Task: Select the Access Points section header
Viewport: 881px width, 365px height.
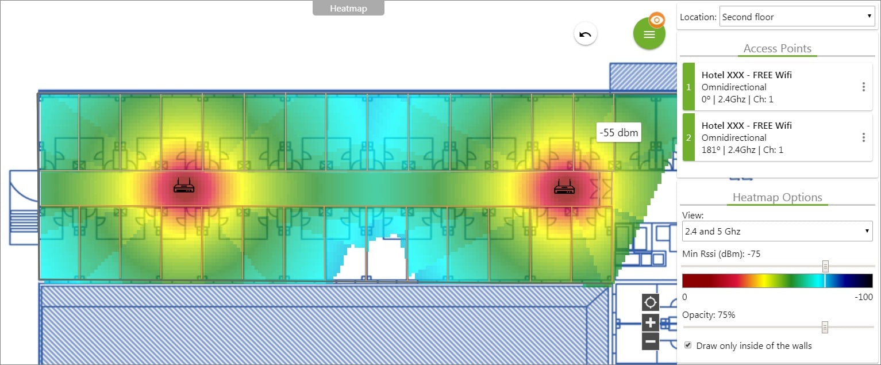Action: coord(777,48)
